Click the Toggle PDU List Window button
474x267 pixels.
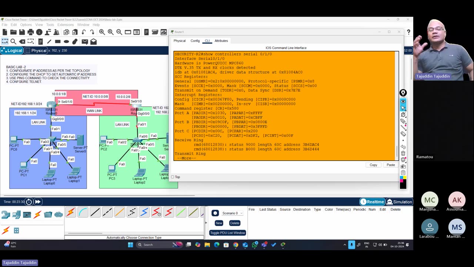point(227,233)
